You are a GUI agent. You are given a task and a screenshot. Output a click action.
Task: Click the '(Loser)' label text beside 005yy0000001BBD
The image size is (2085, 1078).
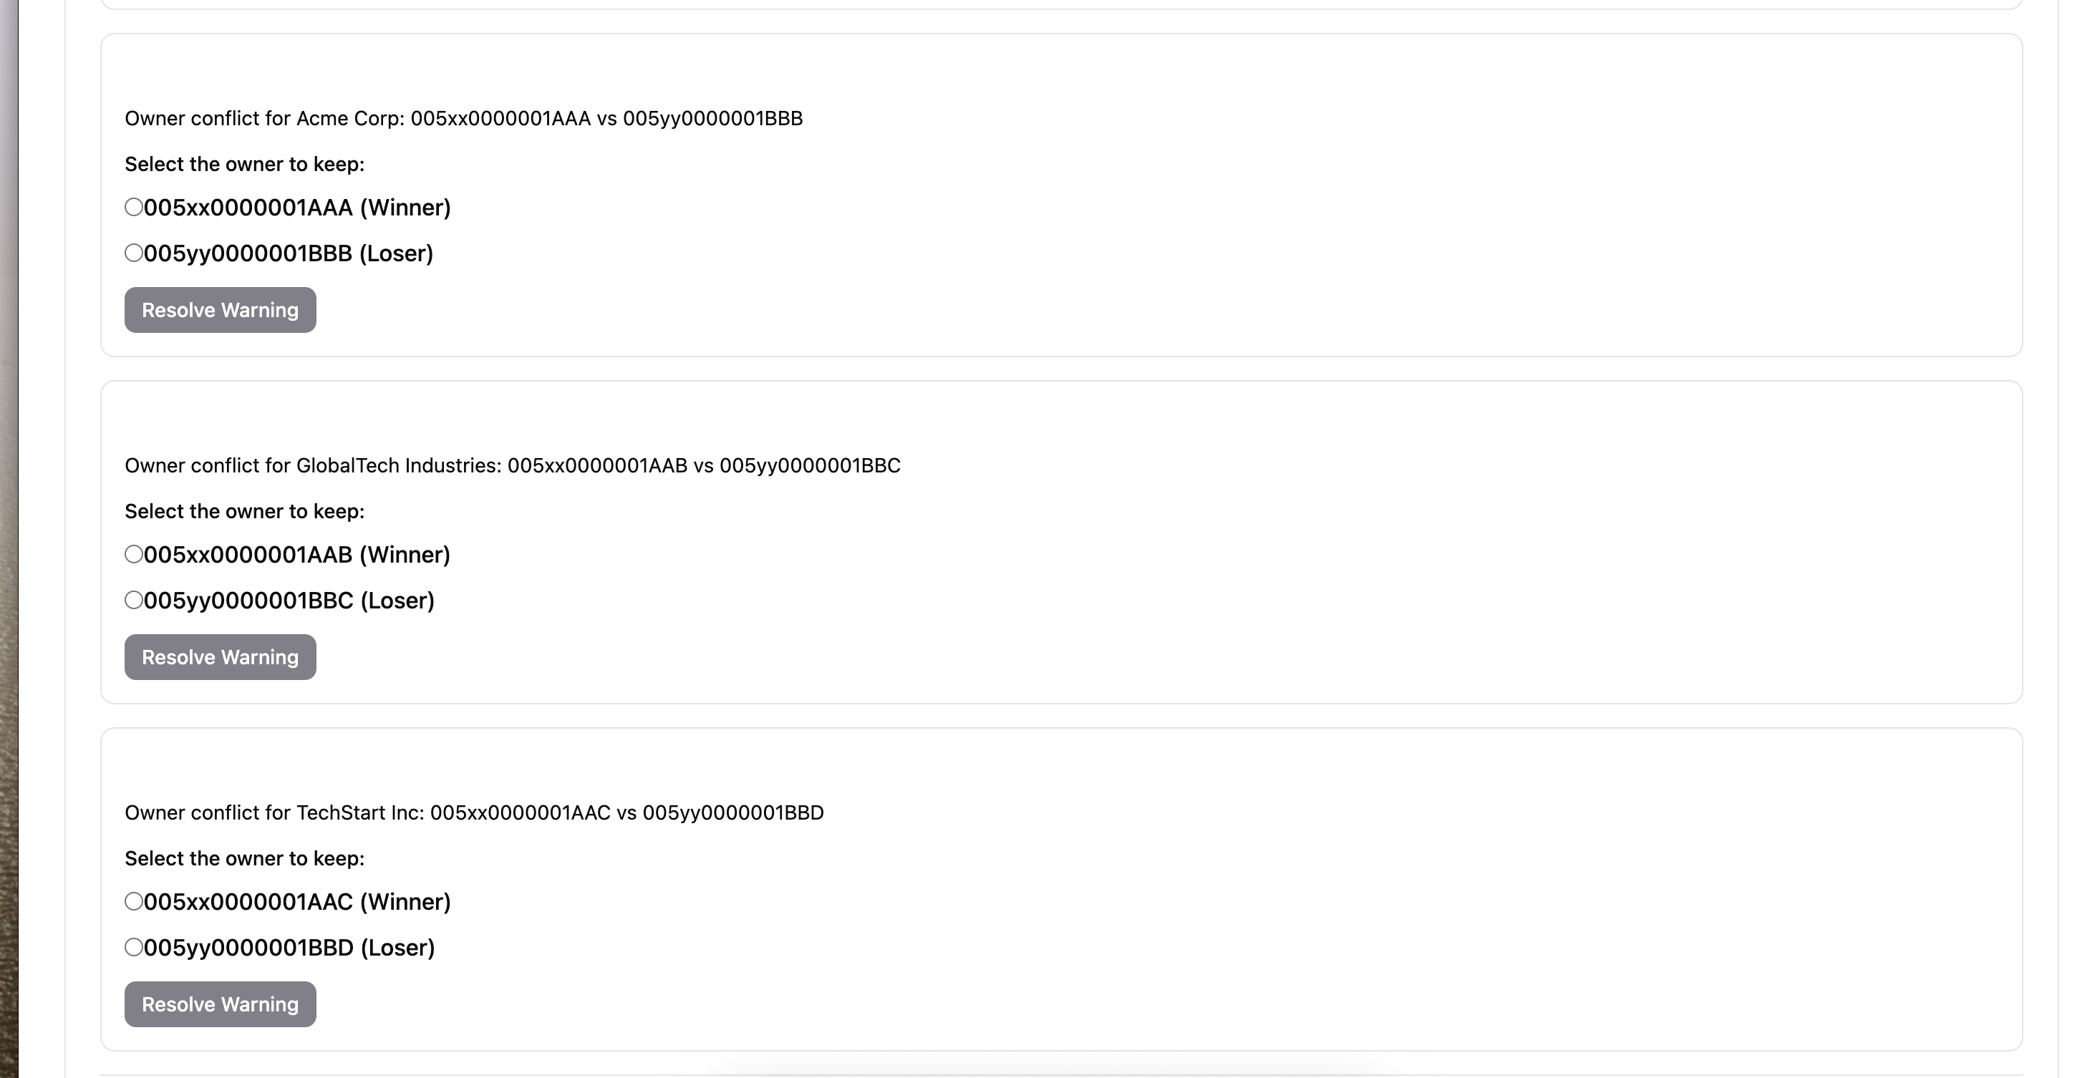coord(397,948)
